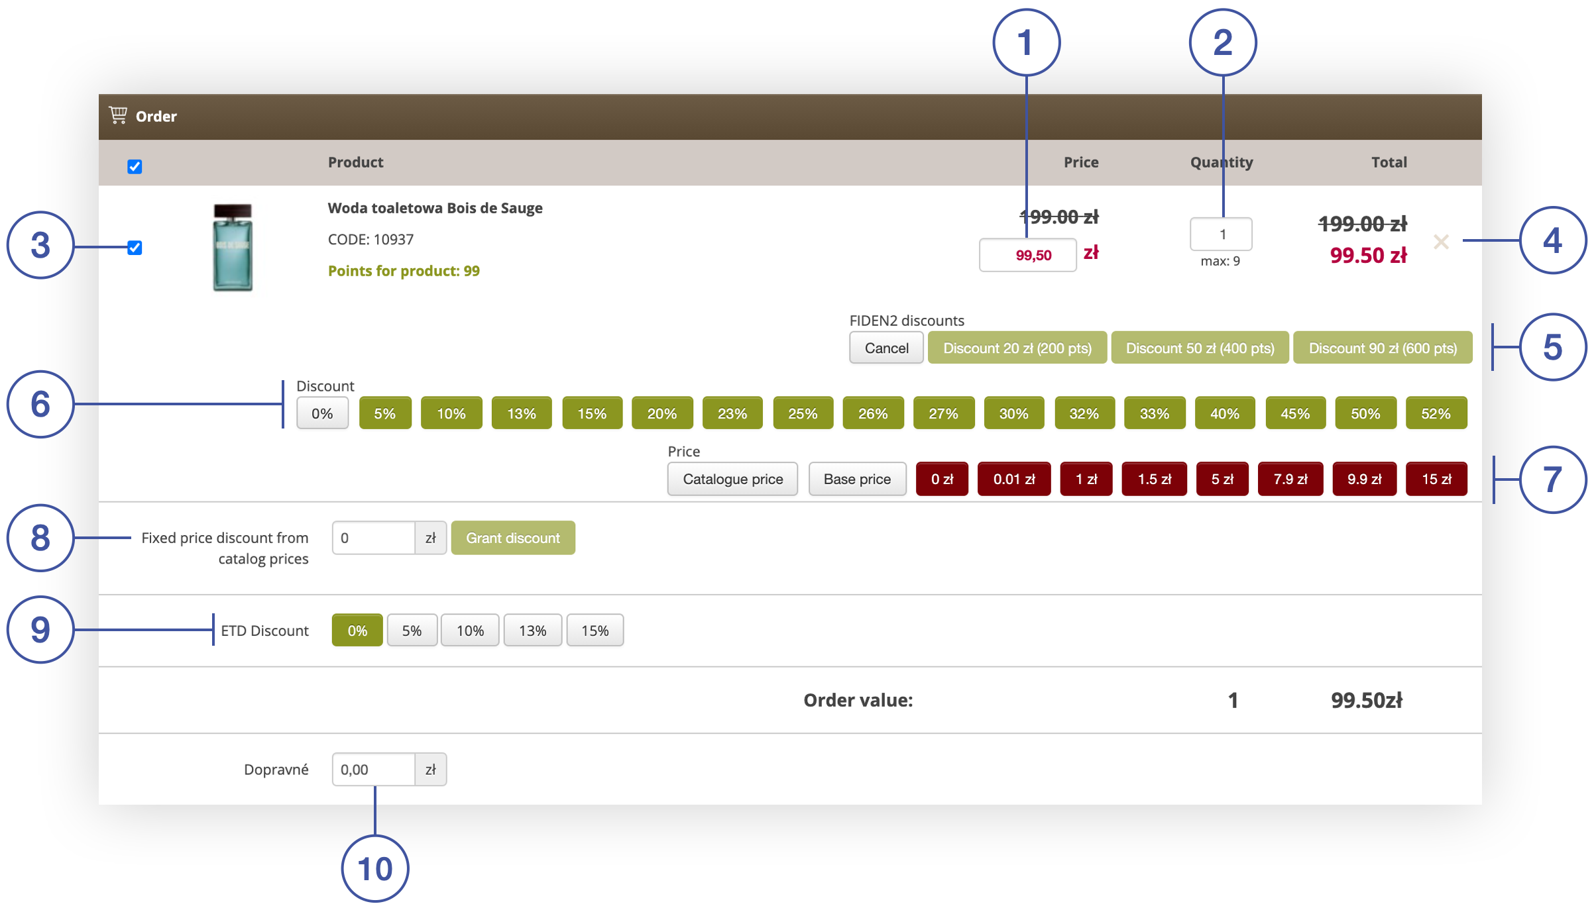The width and height of the screenshot is (1596, 910).
Task: Select ETD Discount 5%
Action: tap(412, 630)
